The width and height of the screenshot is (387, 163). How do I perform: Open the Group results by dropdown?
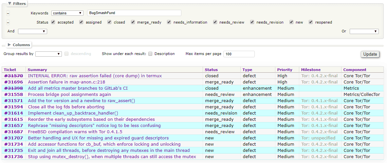[48, 54]
